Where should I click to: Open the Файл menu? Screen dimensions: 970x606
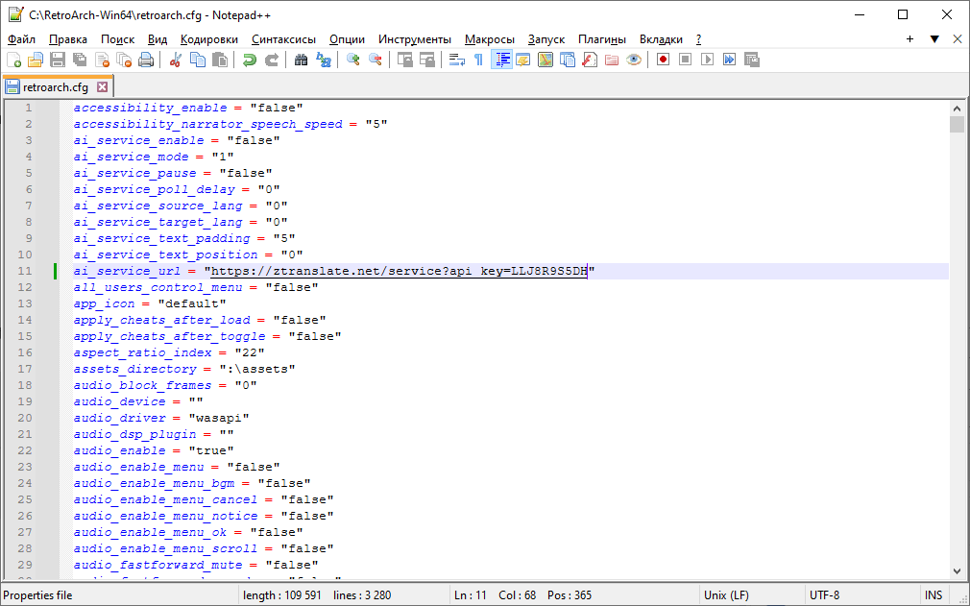(x=22, y=39)
